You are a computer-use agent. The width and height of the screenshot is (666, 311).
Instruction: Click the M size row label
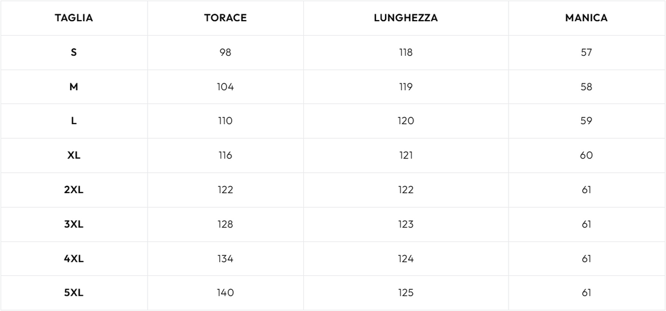74,87
